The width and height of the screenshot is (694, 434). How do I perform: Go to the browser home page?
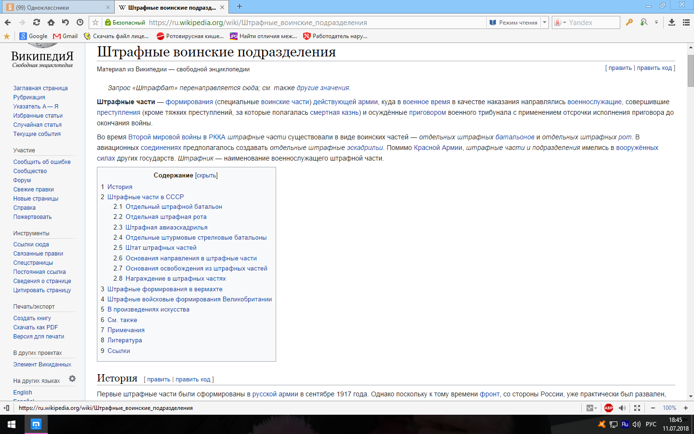tap(51, 22)
